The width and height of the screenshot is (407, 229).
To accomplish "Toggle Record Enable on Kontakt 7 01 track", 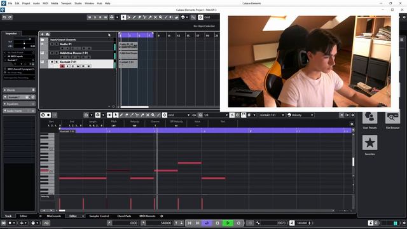I will coord(62,66).
